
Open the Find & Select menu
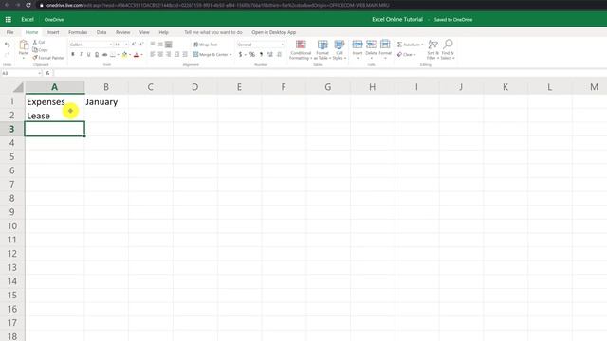pyautogui.click(x=448, y=50)
